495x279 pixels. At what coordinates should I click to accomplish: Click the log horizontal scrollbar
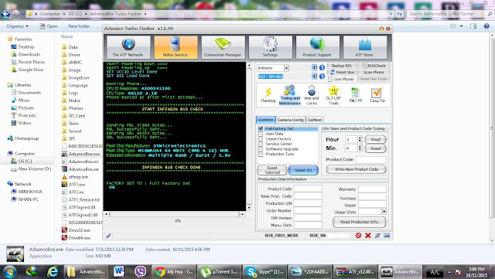(175, 214)
